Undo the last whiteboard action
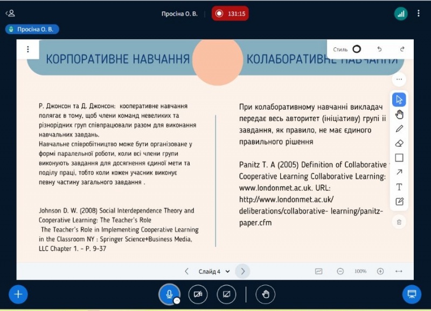Viewport: 431px width, 311px height. [x=379, y=49]
